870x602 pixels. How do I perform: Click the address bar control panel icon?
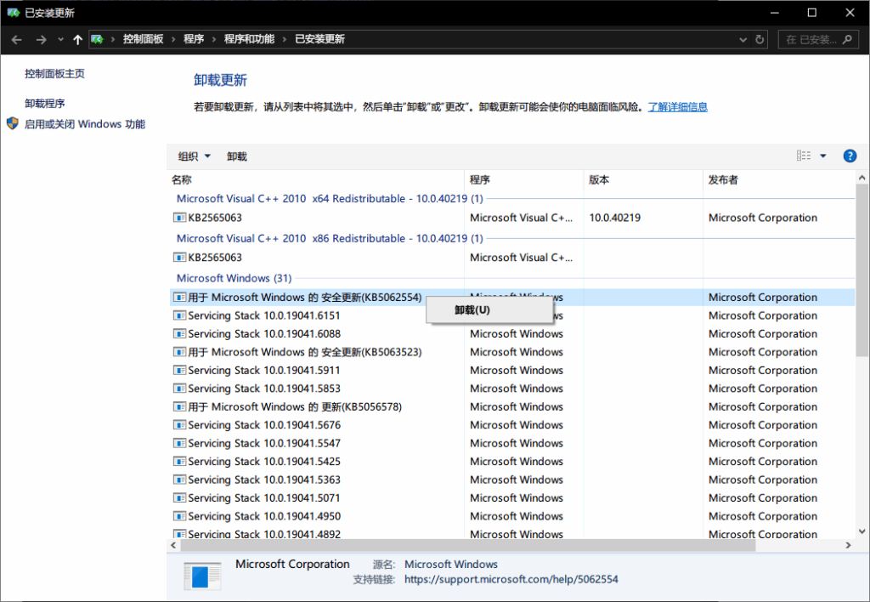(98, 39)
